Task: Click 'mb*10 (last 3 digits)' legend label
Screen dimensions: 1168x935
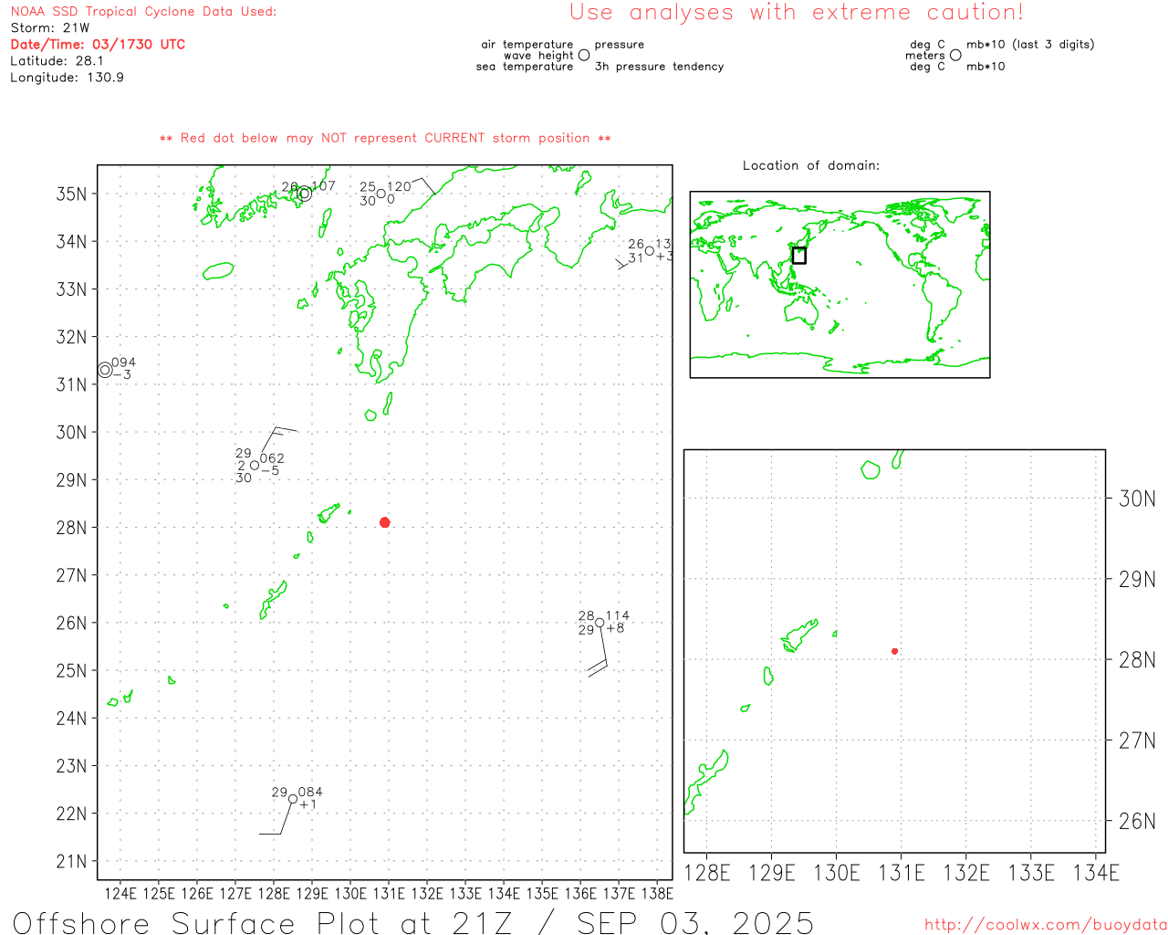Action: pyautogui.click(x=1030, y=44)
